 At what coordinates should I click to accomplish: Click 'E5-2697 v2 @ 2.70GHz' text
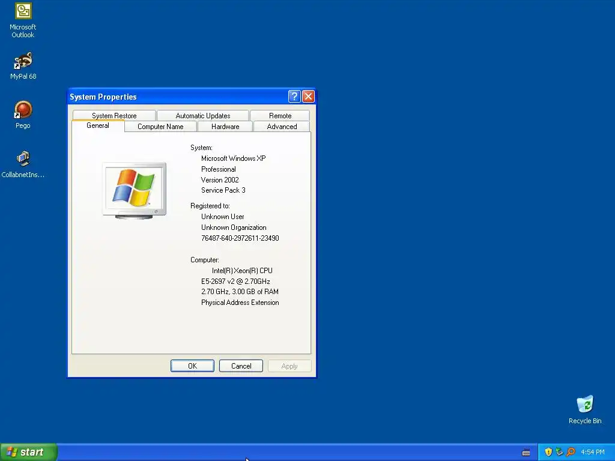(x=235, y=282)
